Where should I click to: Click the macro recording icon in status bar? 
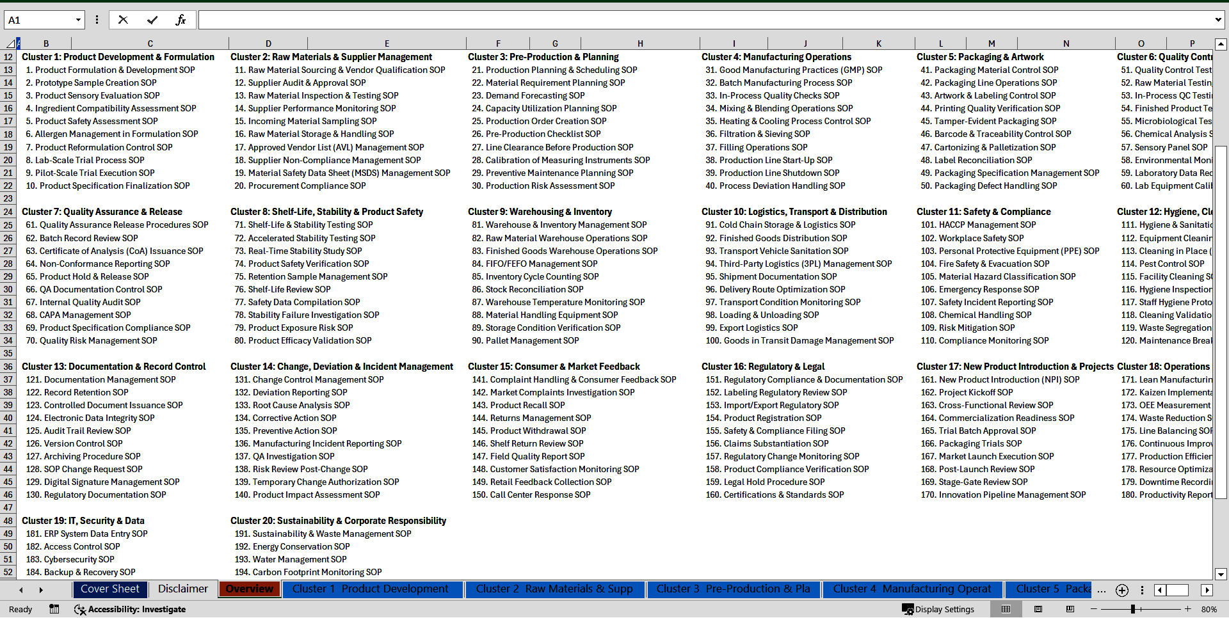click(x=54, y=609)
